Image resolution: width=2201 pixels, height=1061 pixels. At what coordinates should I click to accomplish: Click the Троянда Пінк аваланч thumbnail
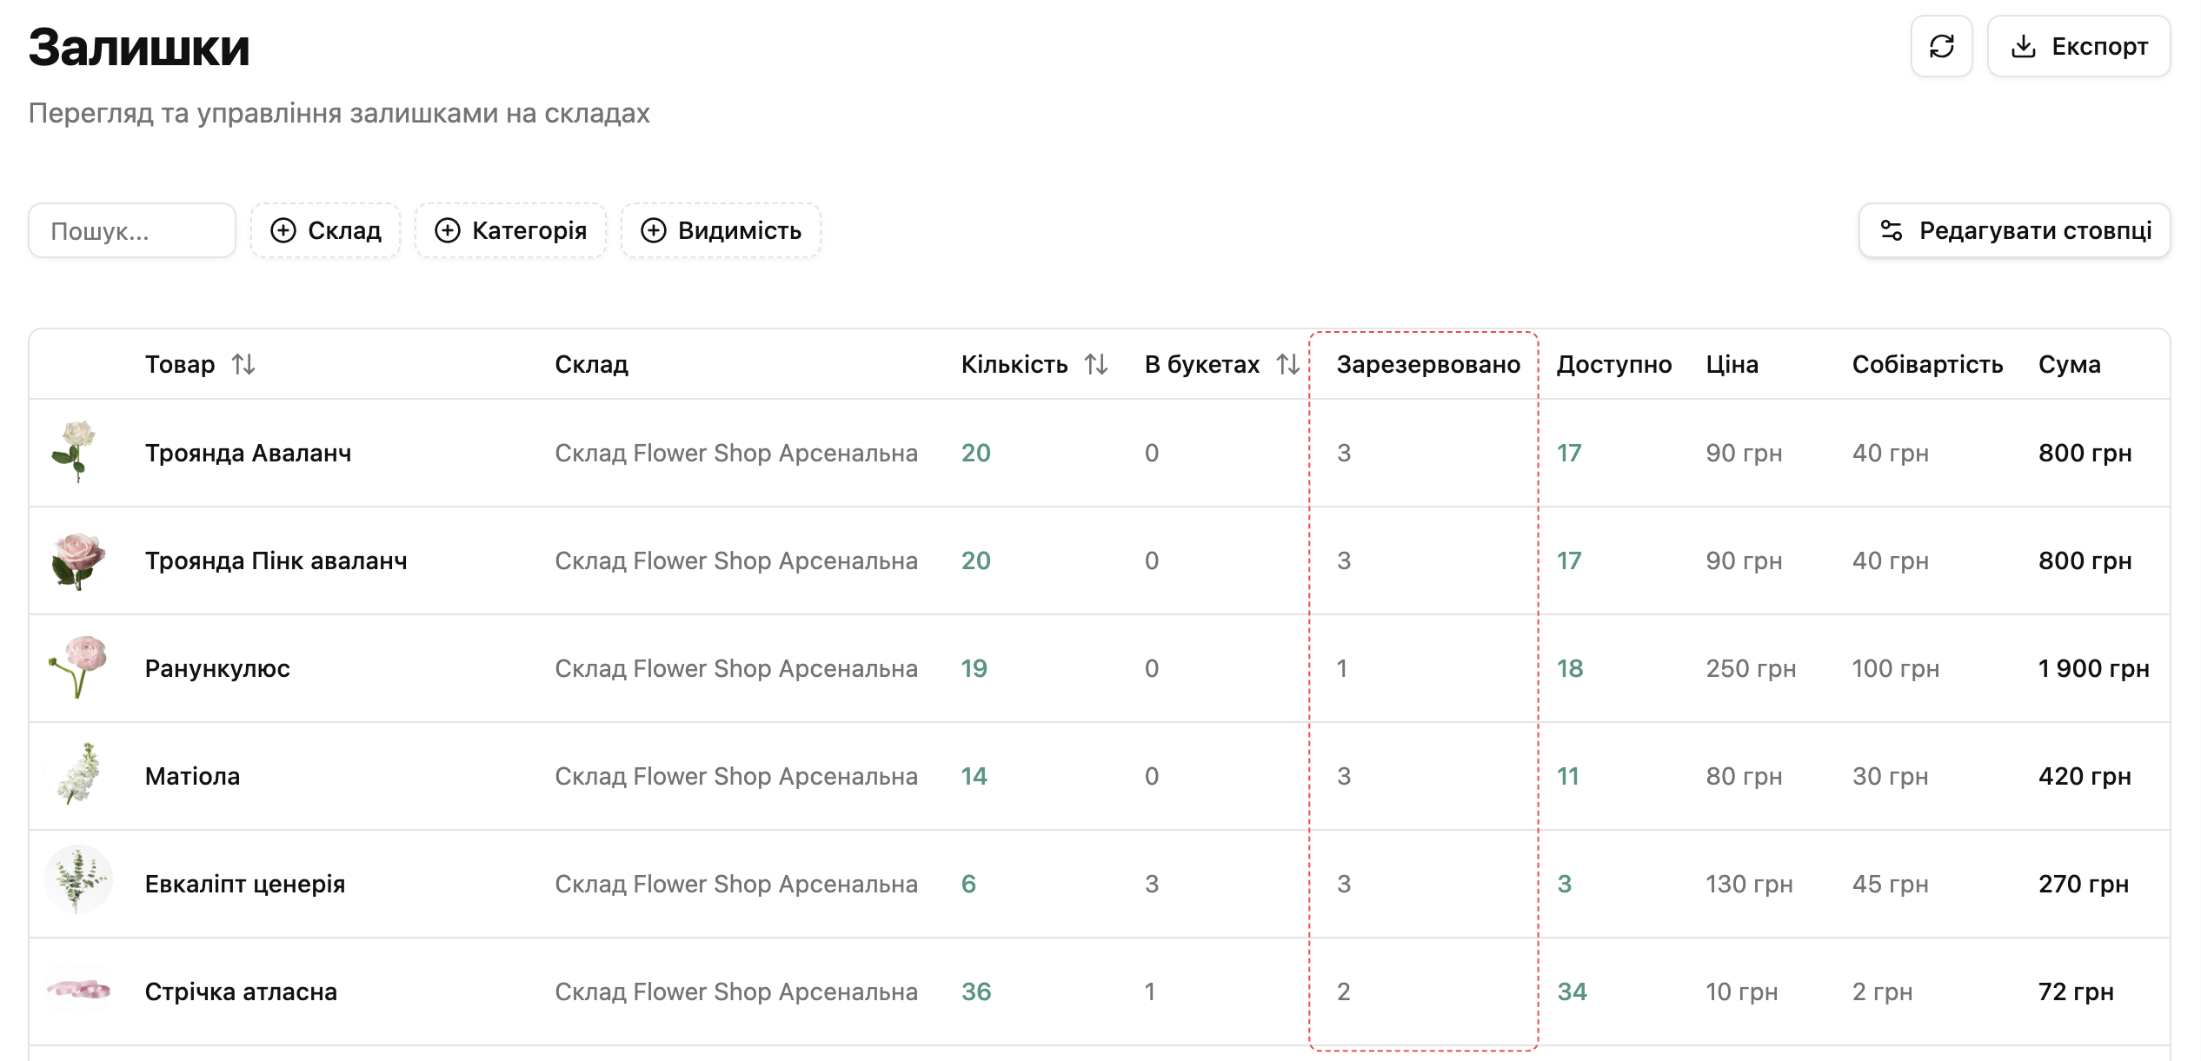pyautogui.click(x=78, y=560)
